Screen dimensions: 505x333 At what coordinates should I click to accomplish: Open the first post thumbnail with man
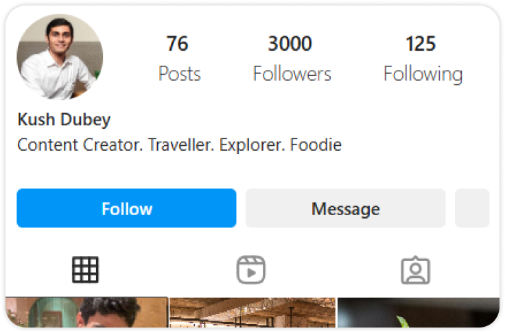[x=86, y=312]
